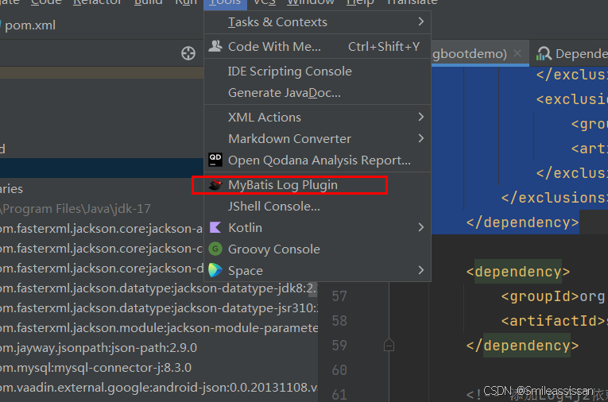Click the closing dependency tag at line 59
This screenshot has height=402, width=608.
point(522,346)
